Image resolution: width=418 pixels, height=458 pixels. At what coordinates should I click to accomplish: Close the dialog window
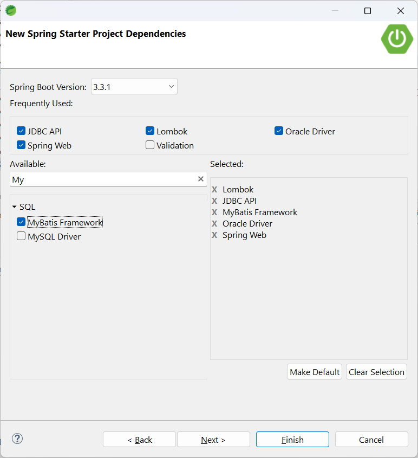tap(401, 11)
